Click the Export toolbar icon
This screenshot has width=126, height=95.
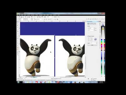coord(40,17)
